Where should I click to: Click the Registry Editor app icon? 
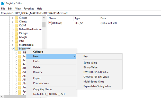3,3
